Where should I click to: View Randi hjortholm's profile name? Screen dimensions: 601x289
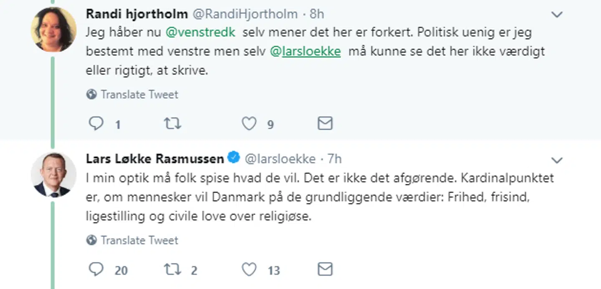tap(136, 13)
